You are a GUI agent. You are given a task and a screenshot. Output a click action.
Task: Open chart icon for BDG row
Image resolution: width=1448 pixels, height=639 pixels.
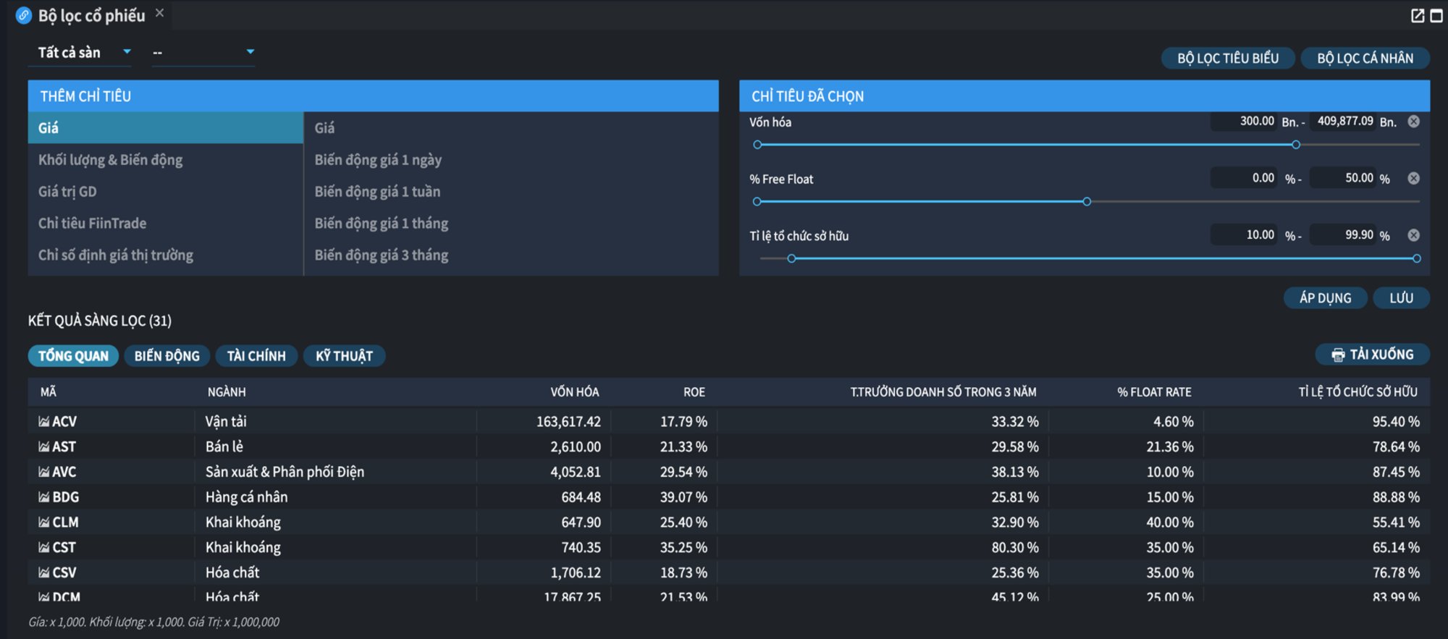click(x=43, y=497)
